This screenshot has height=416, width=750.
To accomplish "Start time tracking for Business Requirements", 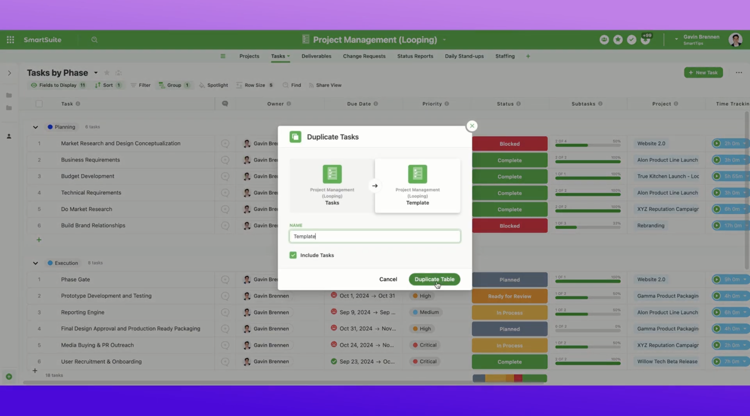I will (x=717, y=160).
